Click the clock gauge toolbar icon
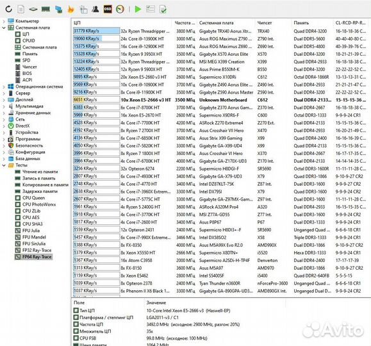The image size is (371, 346). tap(120, 9)
